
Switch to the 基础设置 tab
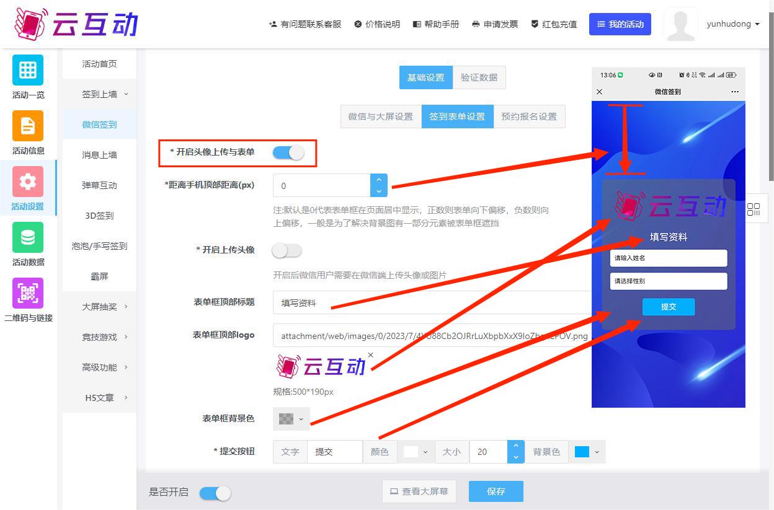(426, 77)
